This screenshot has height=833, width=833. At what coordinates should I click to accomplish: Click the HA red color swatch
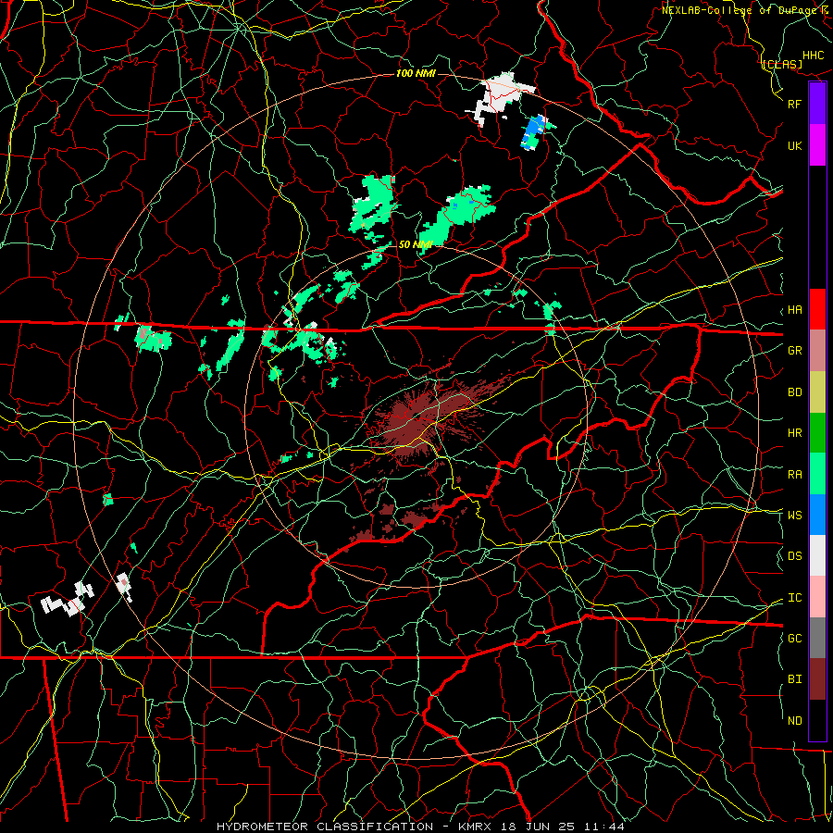click(817, 309)
